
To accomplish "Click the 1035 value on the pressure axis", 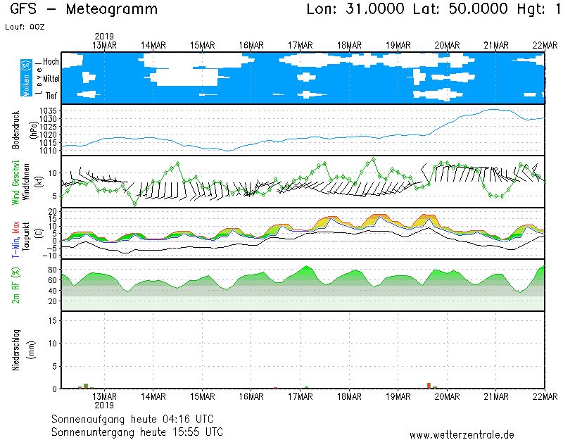I will pos(48,111).
